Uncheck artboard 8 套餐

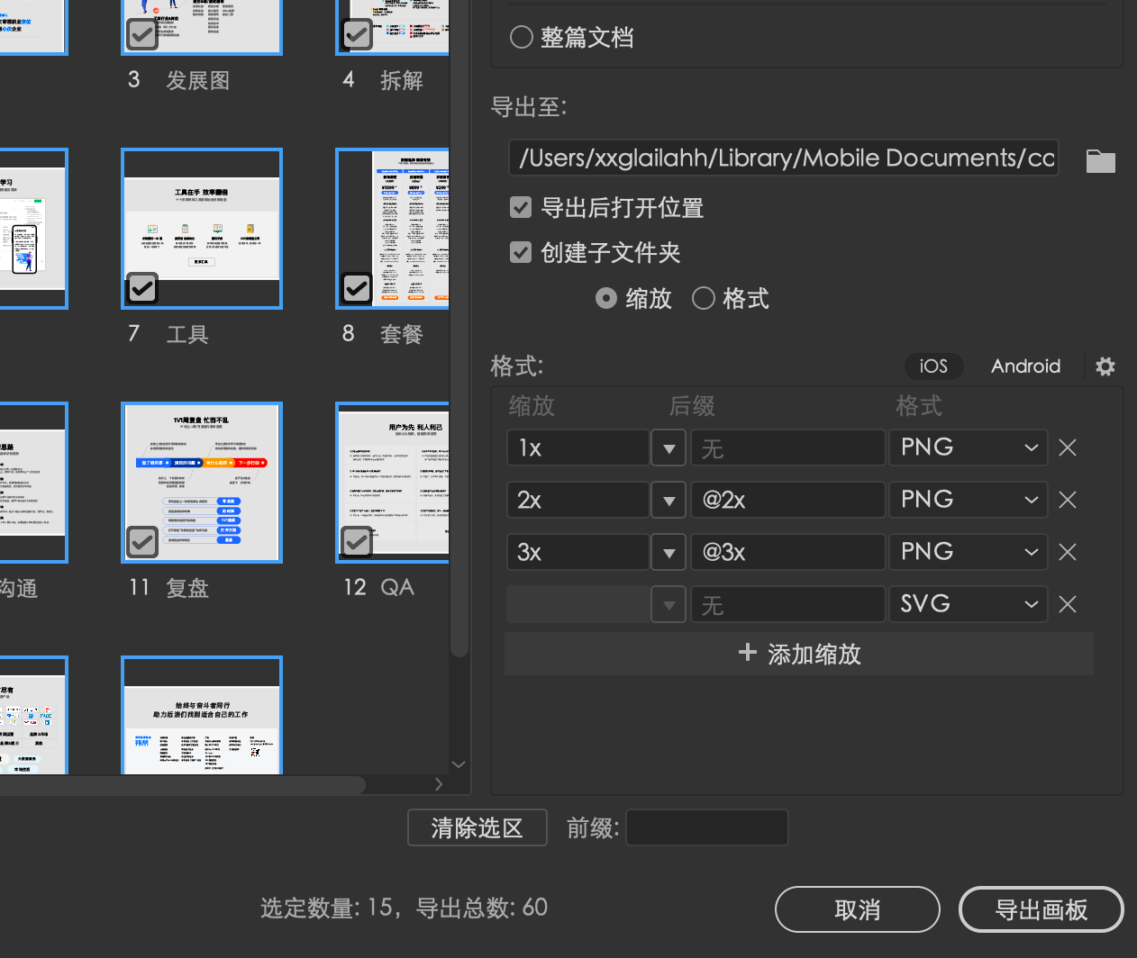357,288
